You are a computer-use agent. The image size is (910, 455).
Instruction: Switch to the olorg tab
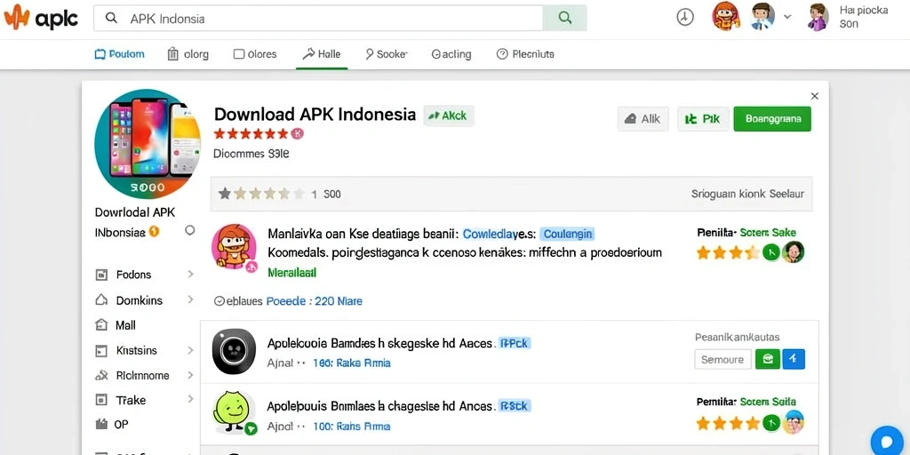(x=188, y=54)
